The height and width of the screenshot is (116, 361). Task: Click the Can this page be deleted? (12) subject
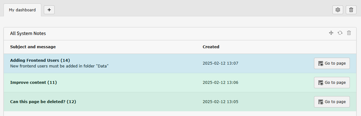(43, 101)
